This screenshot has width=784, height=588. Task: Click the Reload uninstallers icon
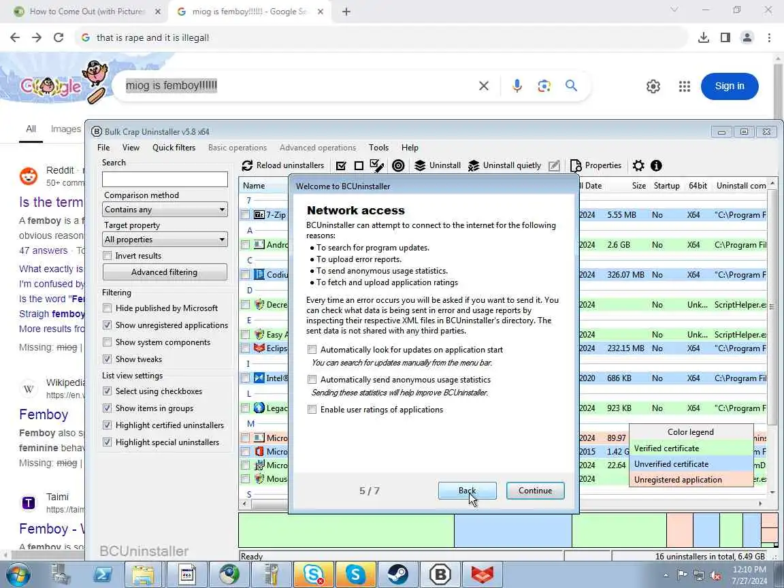point(247,165)
